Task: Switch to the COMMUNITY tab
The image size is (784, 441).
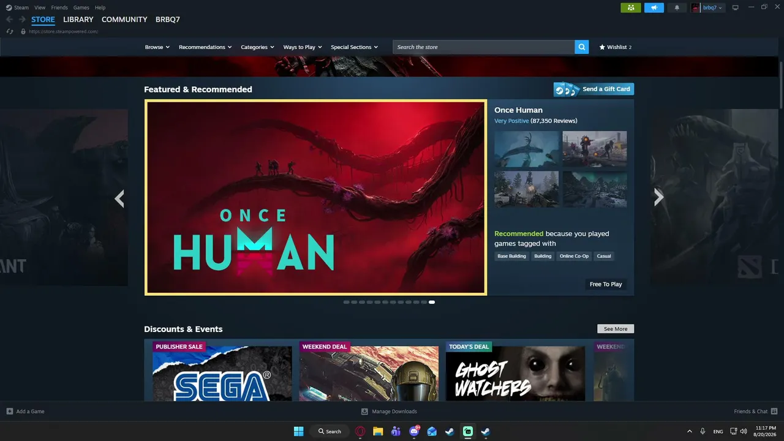Action: pyautogui.click(x=124, y=20)
